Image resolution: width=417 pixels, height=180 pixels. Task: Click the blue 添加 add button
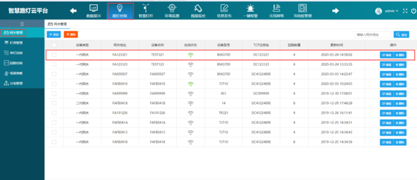pos(54,34)
